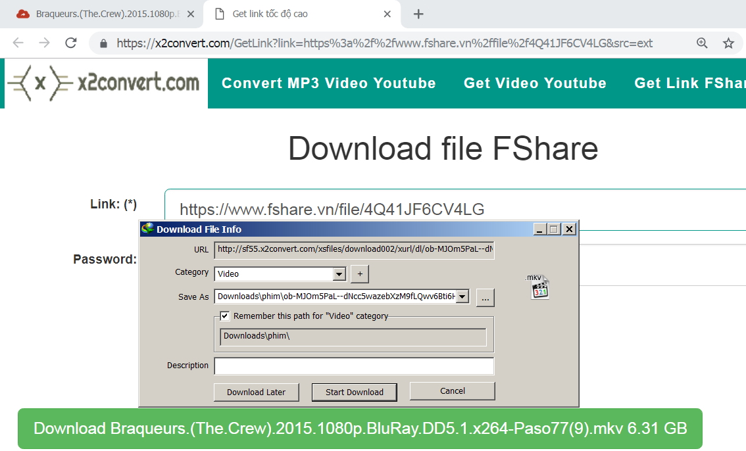This screenshot has width=746, height=451.
Task: Click the IDM icon in dialog title bar
Action: (147, 229)
